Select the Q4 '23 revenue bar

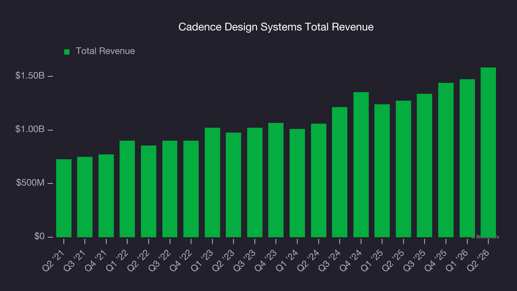pos(276,180)
